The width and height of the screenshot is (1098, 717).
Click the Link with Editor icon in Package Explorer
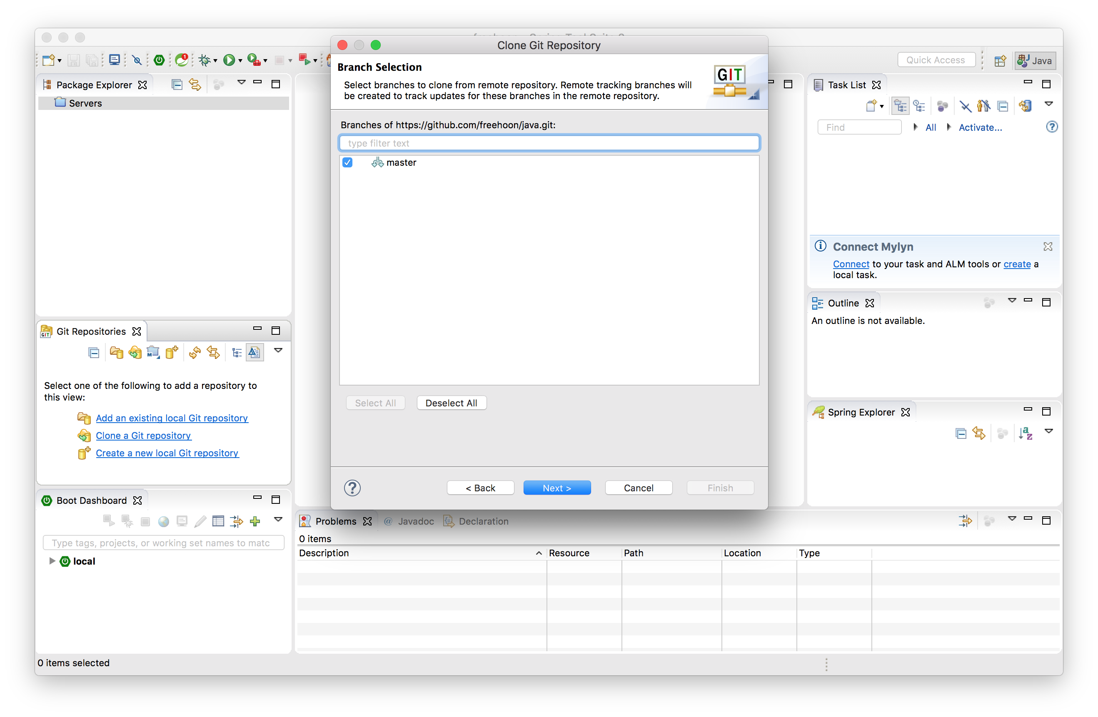point(195,85)
